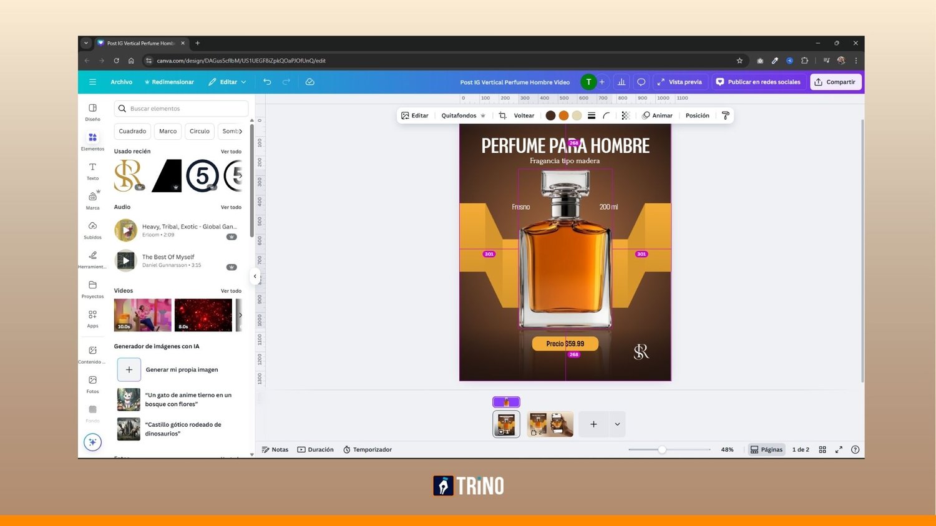936x526 pixels.
Task: Show more filter chips after Sombra
Action: 241,131
